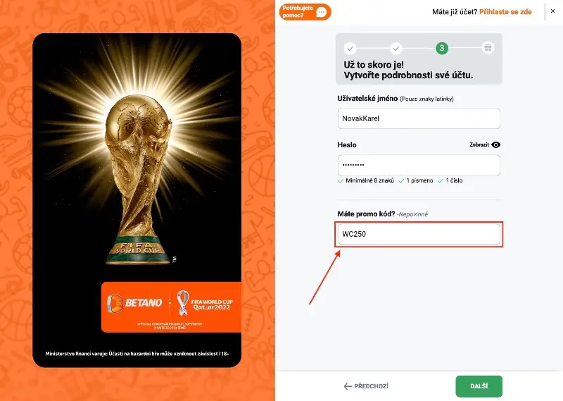
Task: Click the back arrow beside Předchozí
Action: coord(348,386)
